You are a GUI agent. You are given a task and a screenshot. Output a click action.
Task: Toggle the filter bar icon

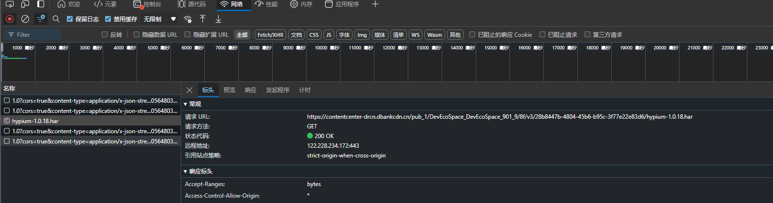pyautogui.click(x=41, y=19)
